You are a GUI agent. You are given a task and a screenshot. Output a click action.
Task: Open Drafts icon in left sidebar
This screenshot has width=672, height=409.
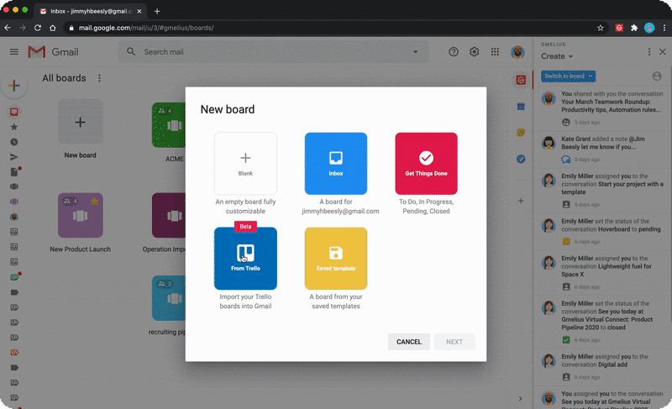tap(14, 171)
